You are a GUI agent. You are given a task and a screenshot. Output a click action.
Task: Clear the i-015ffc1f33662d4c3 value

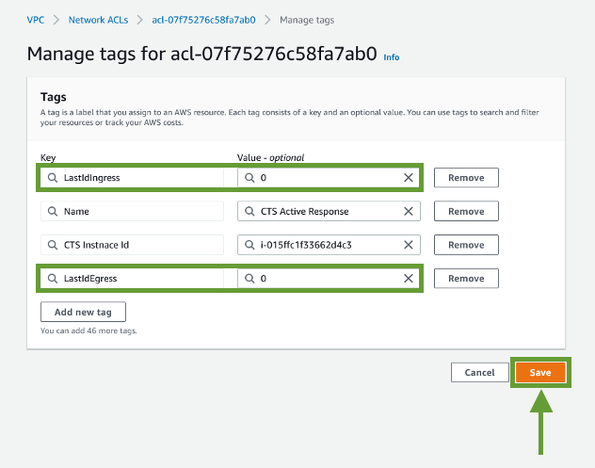(x=409, y=245)
